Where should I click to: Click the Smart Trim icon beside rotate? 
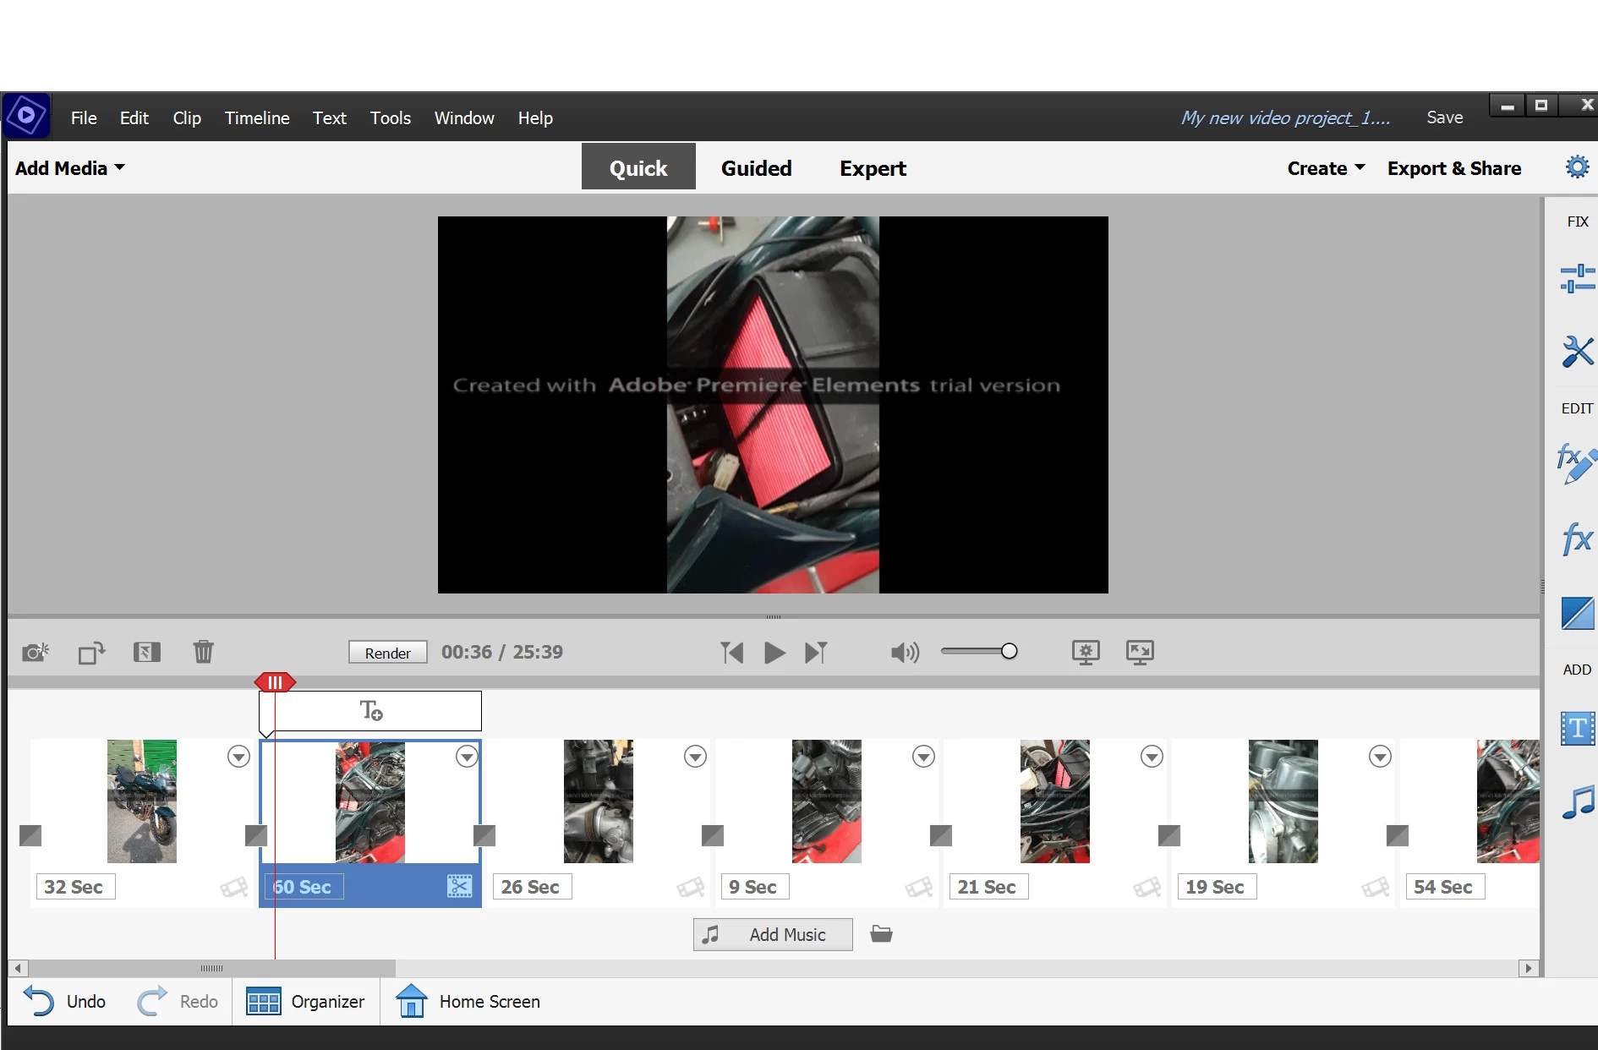[x=147, y=652]
